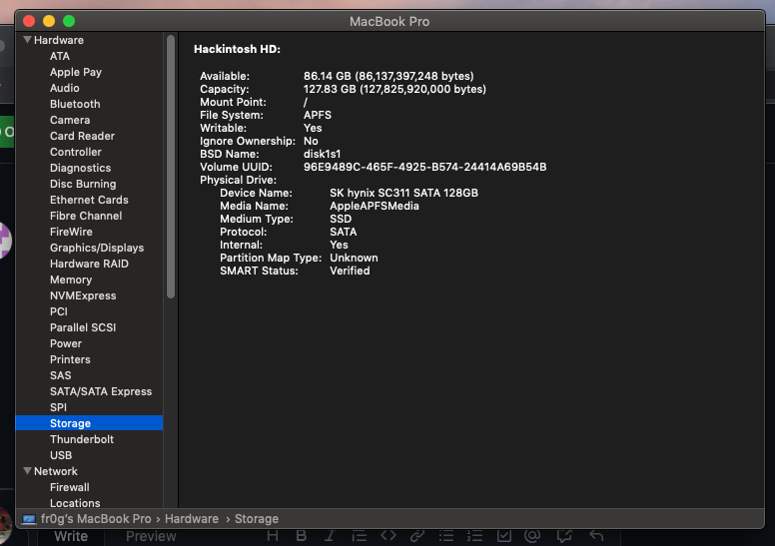Switch to Preview tab in background editor
Image resolution: width=775 pixels, height=546 pixels.
point(151,536)
